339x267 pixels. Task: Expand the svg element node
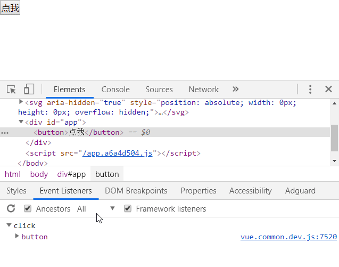(x=21, y=102)
